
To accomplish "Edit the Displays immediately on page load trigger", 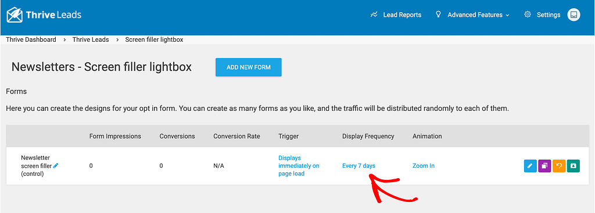I will [x=299, y=165].
